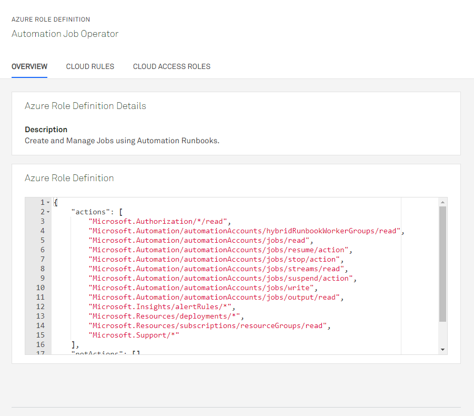The image size is (474, 416).
Task: Click the code editor scroll up arrow
Action: coord(442,202)
